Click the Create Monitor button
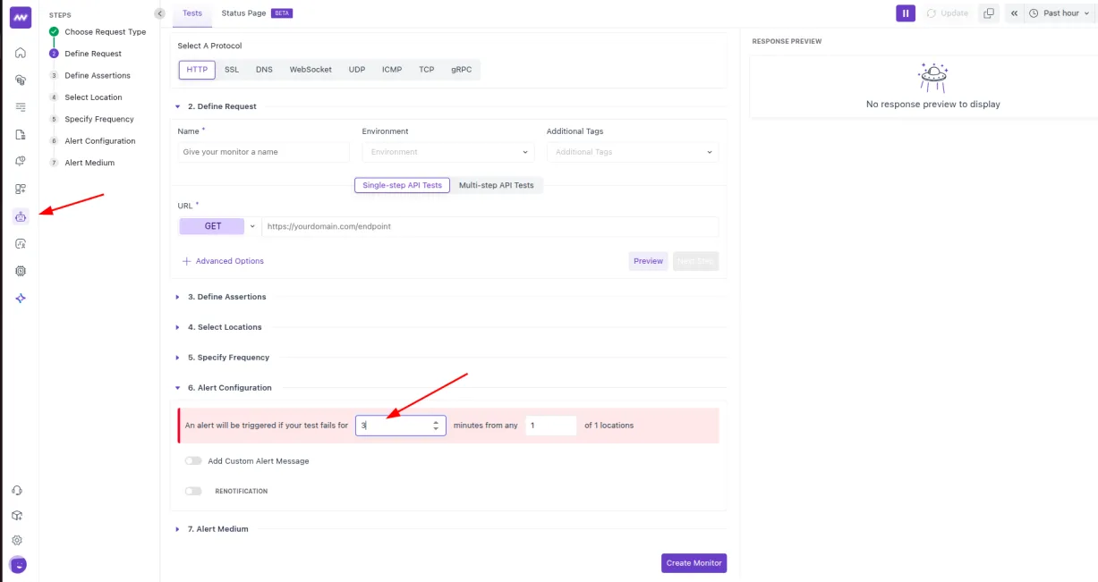This screenshot has width=1098, height=582. tap(694, 563)
